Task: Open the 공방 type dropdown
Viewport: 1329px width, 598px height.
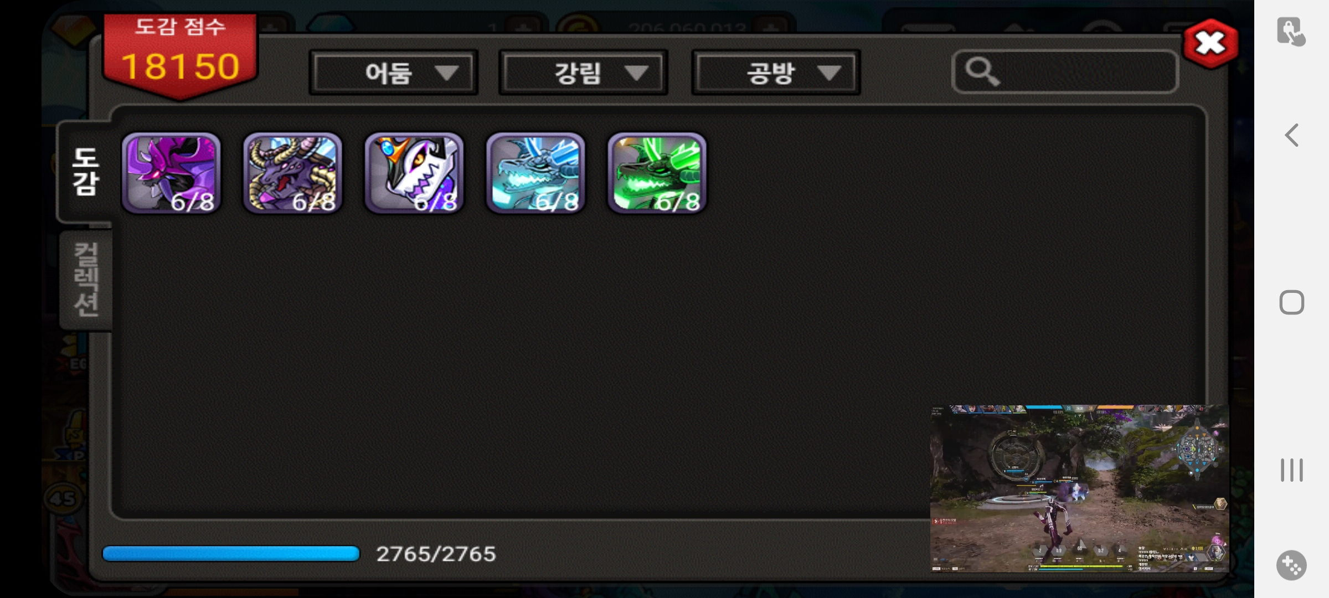Action: coord(776,73)
